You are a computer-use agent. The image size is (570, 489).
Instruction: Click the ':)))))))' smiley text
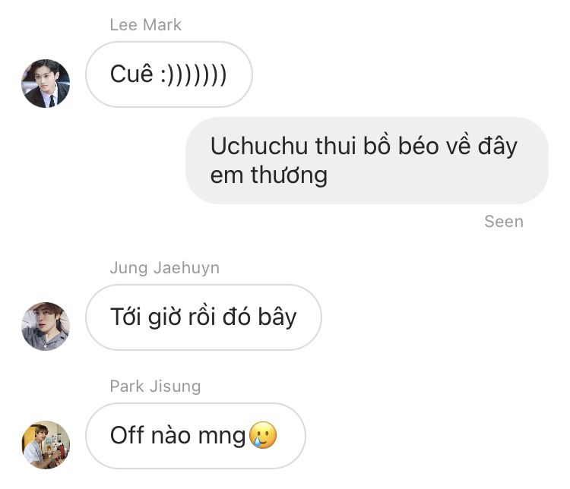(x=194, y=75)
